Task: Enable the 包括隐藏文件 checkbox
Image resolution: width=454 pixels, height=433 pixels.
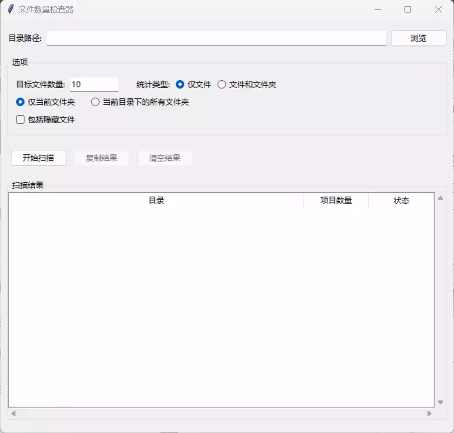Action: point(20,119)
